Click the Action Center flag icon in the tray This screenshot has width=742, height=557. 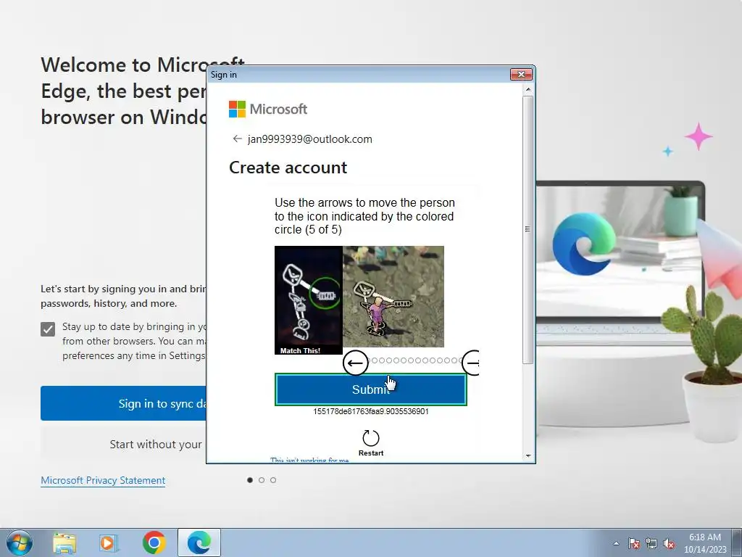click(x=633, y=543)
